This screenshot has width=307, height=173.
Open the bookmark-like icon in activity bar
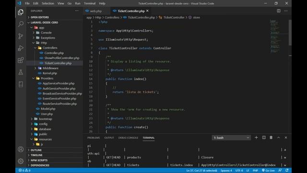click(x=21, y=85)
